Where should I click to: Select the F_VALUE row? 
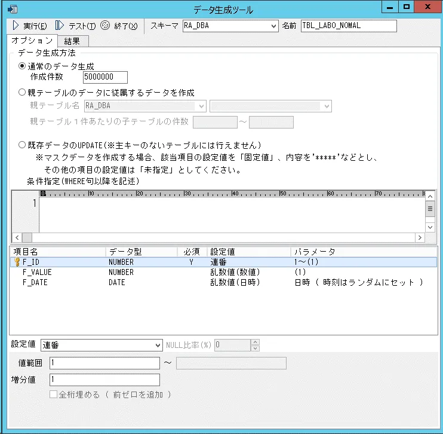(224, 272)
